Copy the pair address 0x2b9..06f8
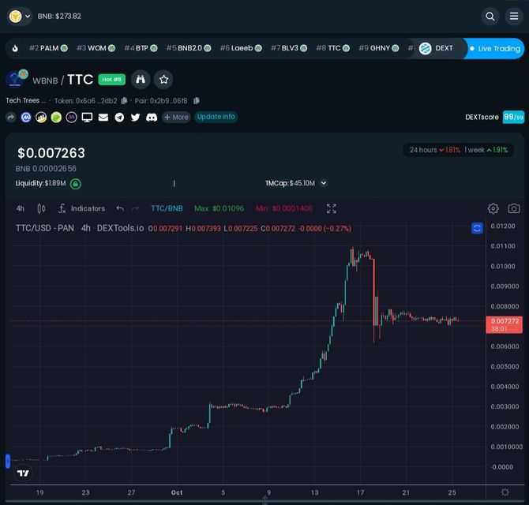The image size is (529, 505). coord(197,101)
